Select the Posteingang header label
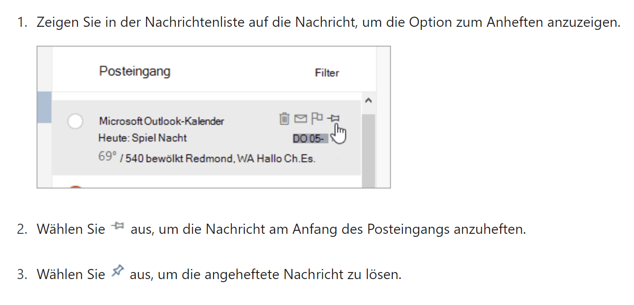This screenshot has height=305, width=634. [135, 71]
